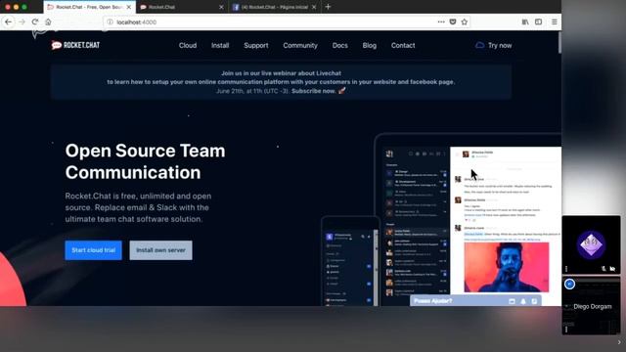The height and width of the screenshot is (352, 626).
Task: Click the blue circular avatar in Diego's tile
Action: point(569,284)
